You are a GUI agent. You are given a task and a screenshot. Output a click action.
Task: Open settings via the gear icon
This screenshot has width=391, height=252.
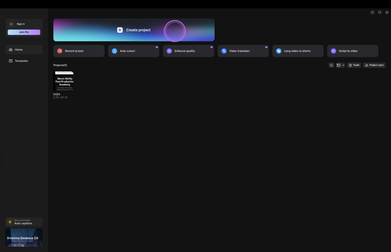[x=387, y=13]
